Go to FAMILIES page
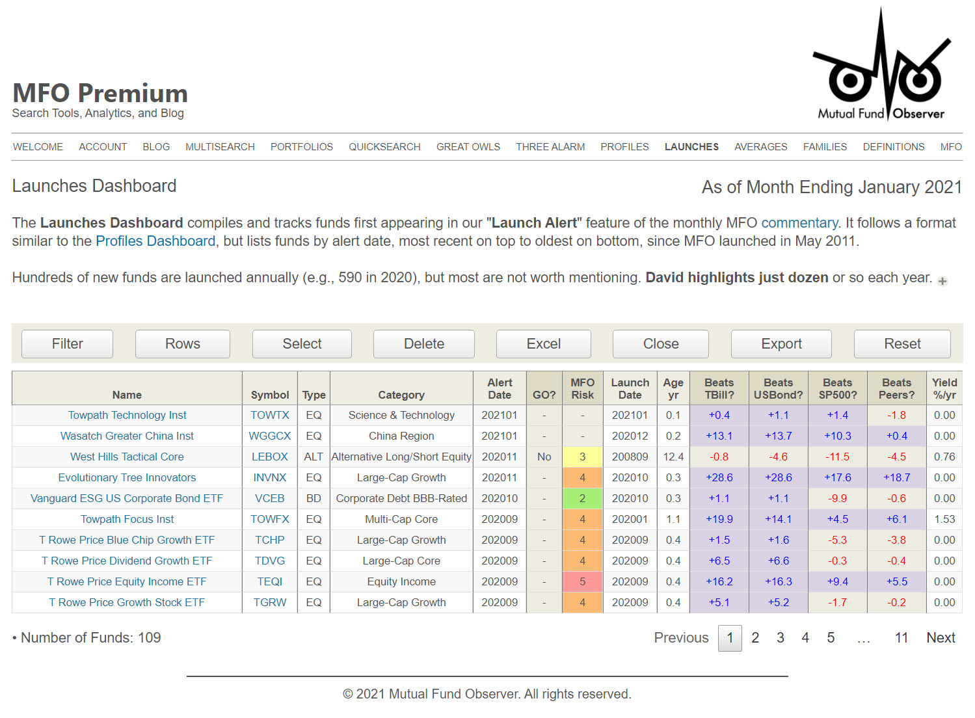Screen dimensions: 975x718 pos(825,147)
